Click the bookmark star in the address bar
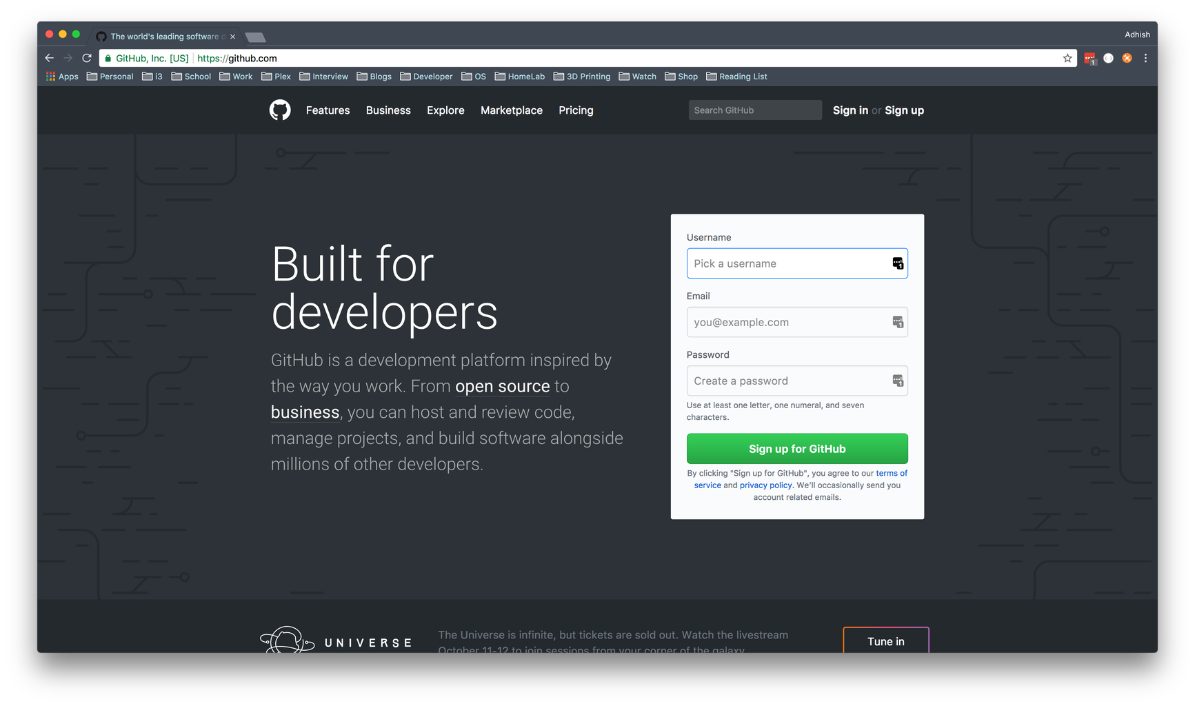 click(x=1067, y=58)
